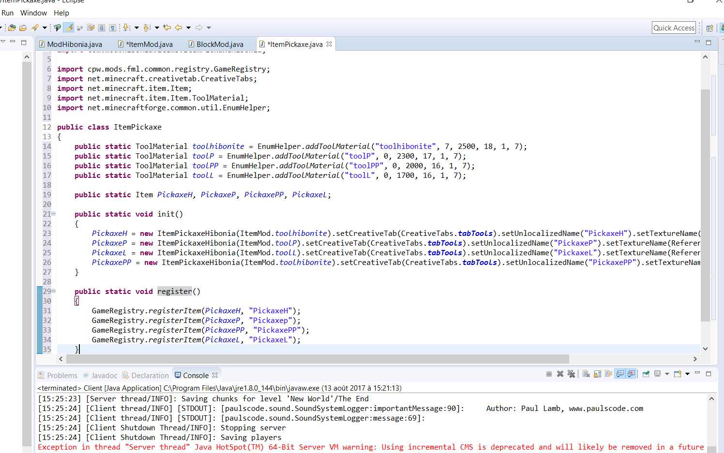Image resolution: width=724 pixels, height=453 pixels.
Task: Open the Search icon dropdown arrow
Action: click(x=45, y=28)
